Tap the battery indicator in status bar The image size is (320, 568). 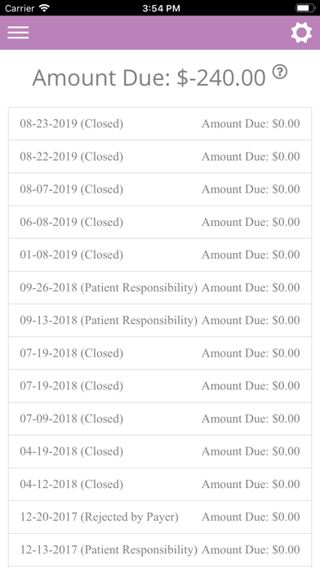(305, 8)
